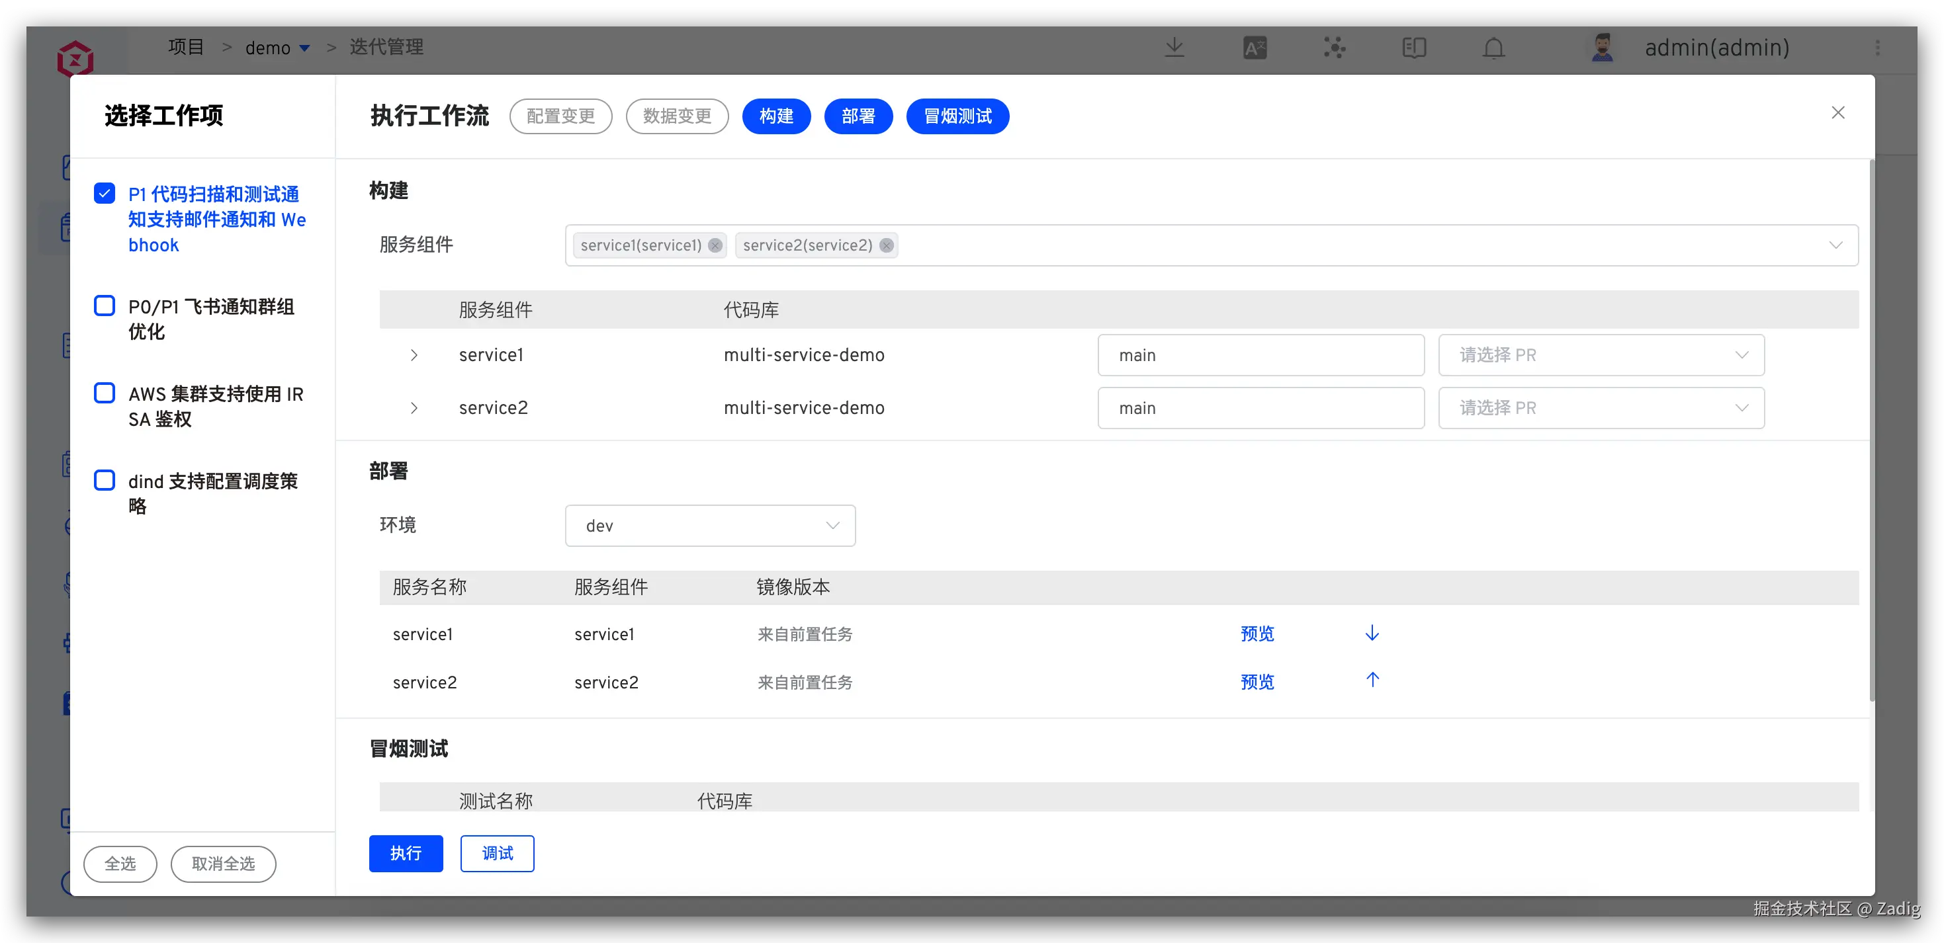The image size is (1944, 943).
Task: Toggle the 冒烟测试 workflow tag
Action: coord(957,116)
